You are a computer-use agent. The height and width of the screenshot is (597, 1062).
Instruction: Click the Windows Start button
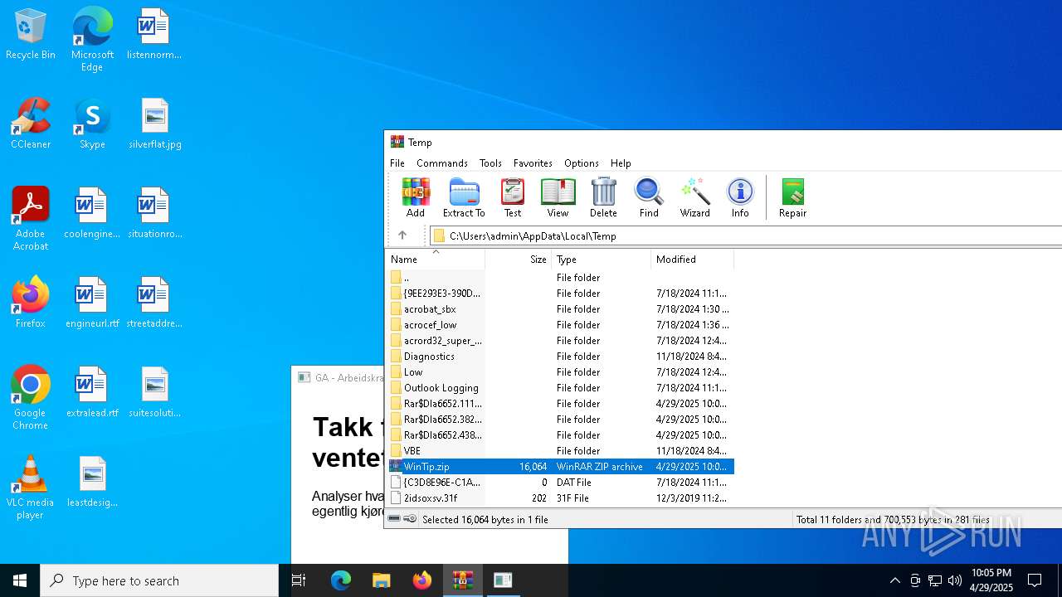(20, 580)
